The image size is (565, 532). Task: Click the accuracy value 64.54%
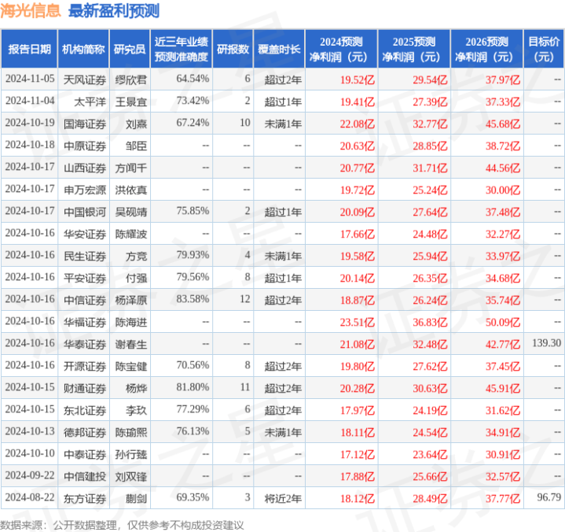tap(193, 79)
